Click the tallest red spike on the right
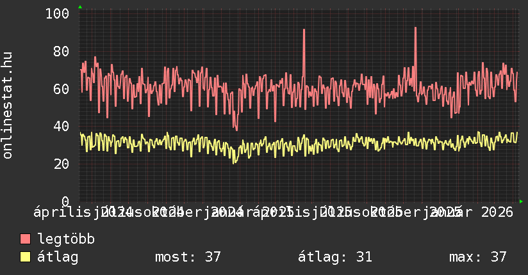528x275 pixels. (416, 28)
